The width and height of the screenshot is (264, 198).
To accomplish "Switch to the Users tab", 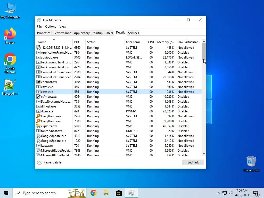I will tap(109, 33).
